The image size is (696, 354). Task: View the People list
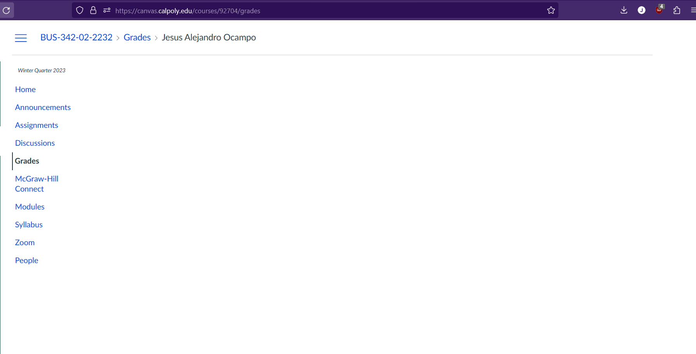26,260
